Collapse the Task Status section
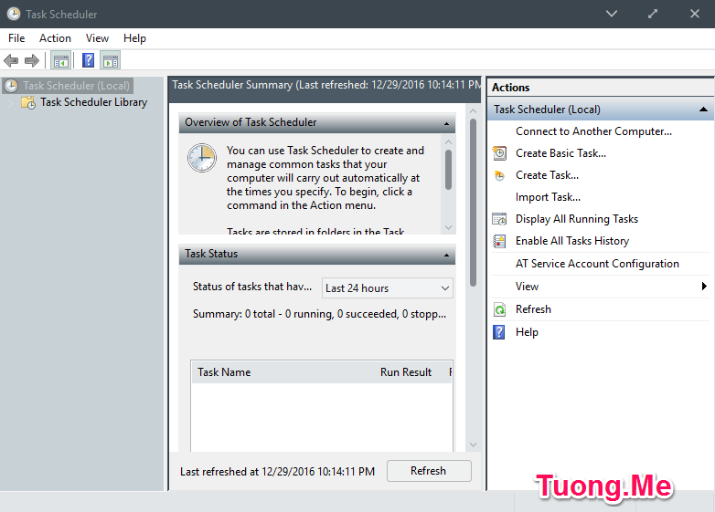Screen dimensions: 715x512 point(446,255)
